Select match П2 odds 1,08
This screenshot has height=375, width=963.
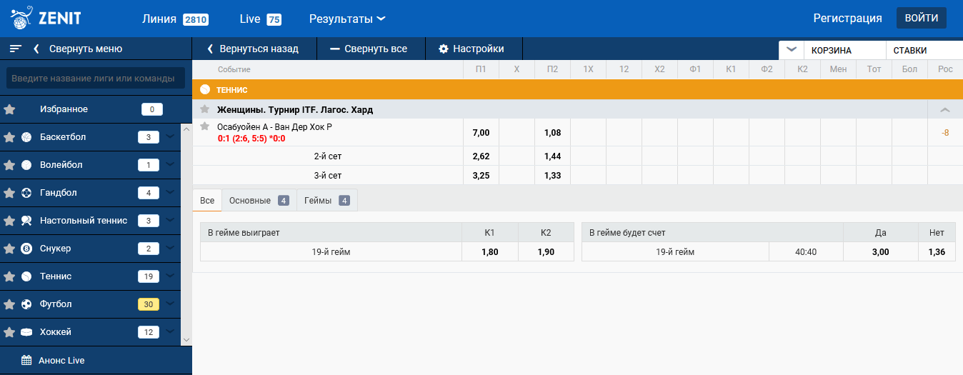(x=552, y=133)
